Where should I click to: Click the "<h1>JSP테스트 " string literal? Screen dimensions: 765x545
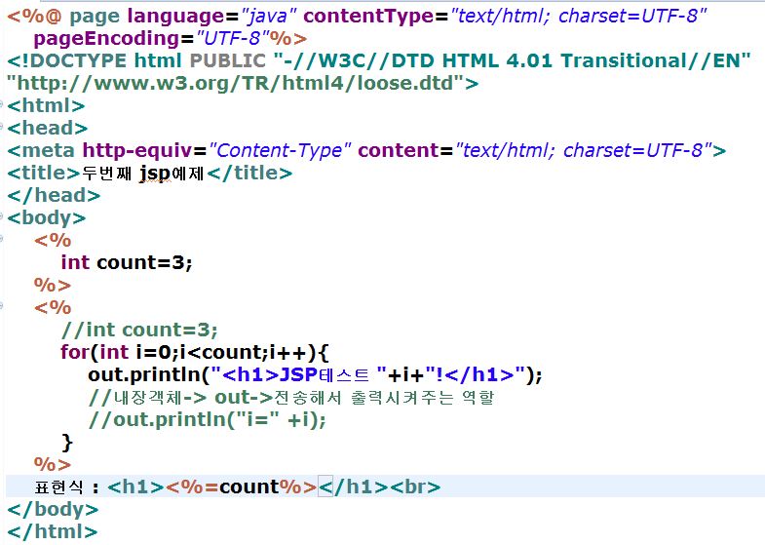point(298,375)
